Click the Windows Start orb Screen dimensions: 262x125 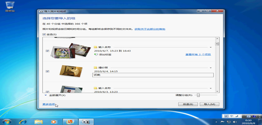point(7,121)
